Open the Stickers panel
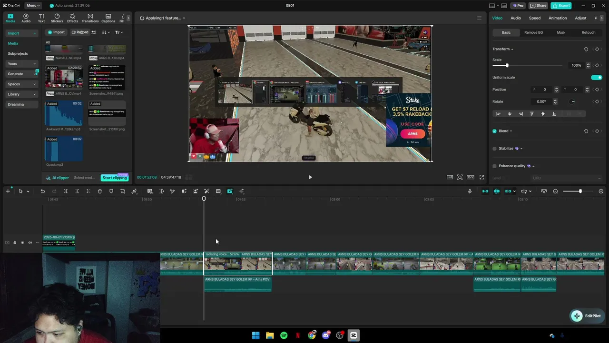The height and width of the screenshot is (343, 609). point(57,18)
